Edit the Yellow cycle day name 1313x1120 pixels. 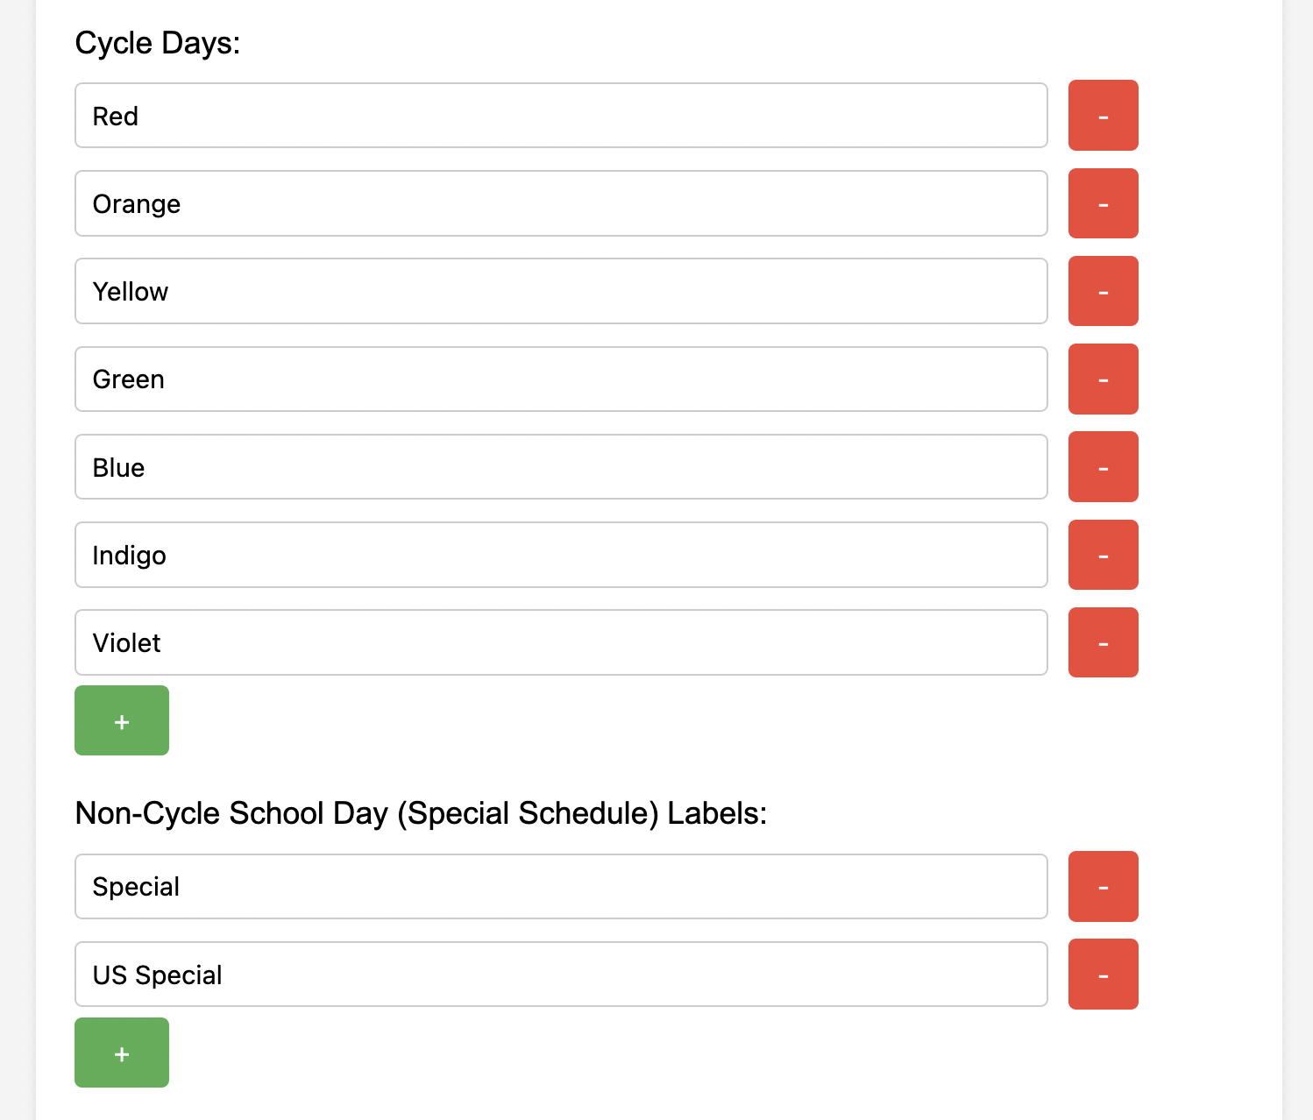click(561, 291)
